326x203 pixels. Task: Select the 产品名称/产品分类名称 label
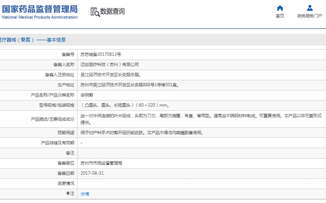[x=53, y=95]
